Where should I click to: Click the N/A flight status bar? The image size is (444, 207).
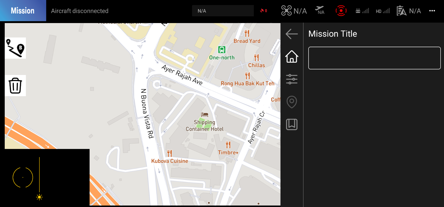pos(223,11)
